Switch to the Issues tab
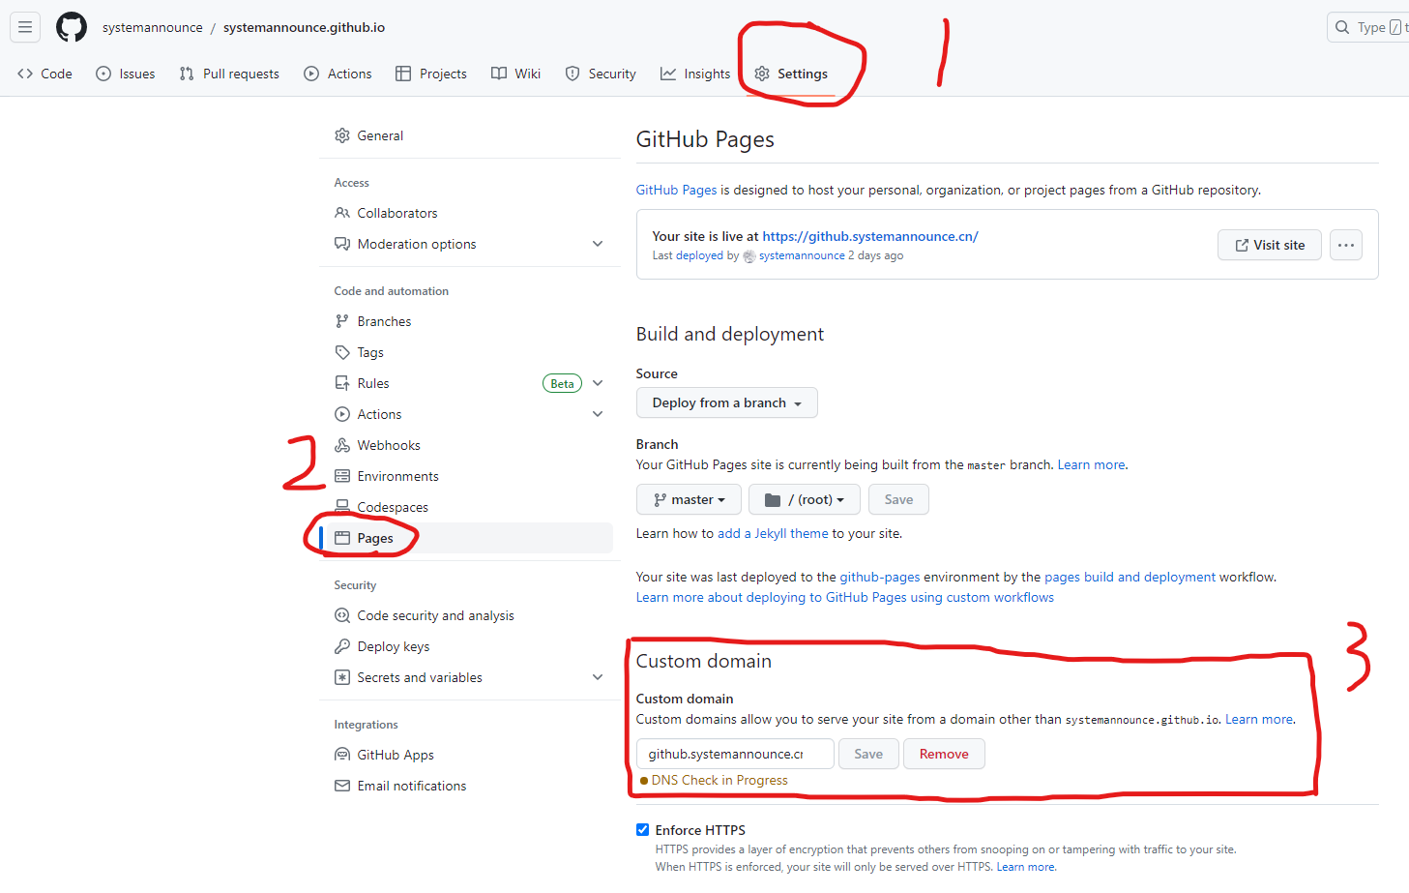The height and width of the screenshot is (893, 1409). tap(126, 74)
